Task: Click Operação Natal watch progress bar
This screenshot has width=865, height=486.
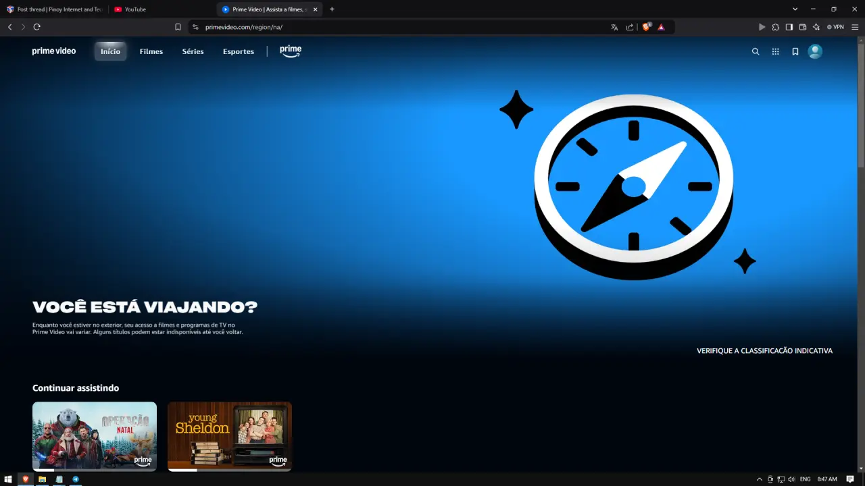Action: pyautogui.click(x=95, y=470)
